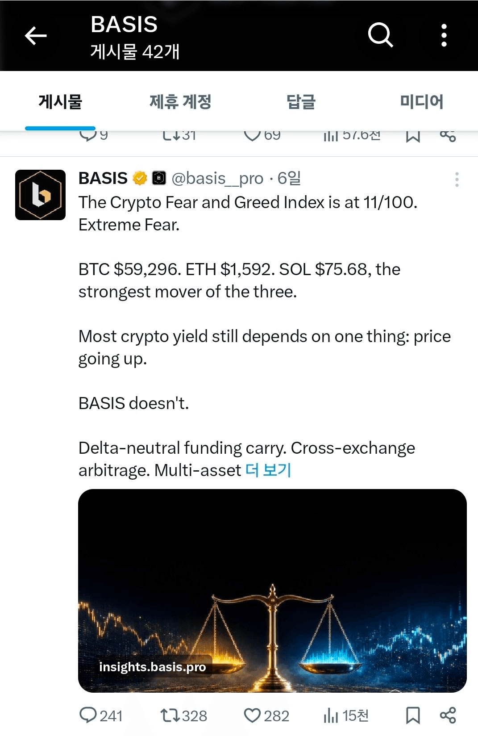
Task: Tap the affiliate badge next to BASIS name
Action: click(159, 178)
